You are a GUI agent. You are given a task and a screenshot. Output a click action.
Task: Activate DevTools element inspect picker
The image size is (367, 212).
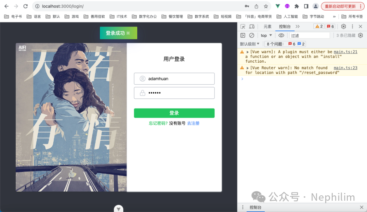click(x=243, y=27)
